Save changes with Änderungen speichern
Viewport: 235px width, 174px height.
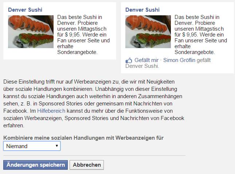(x=35, y=165)
